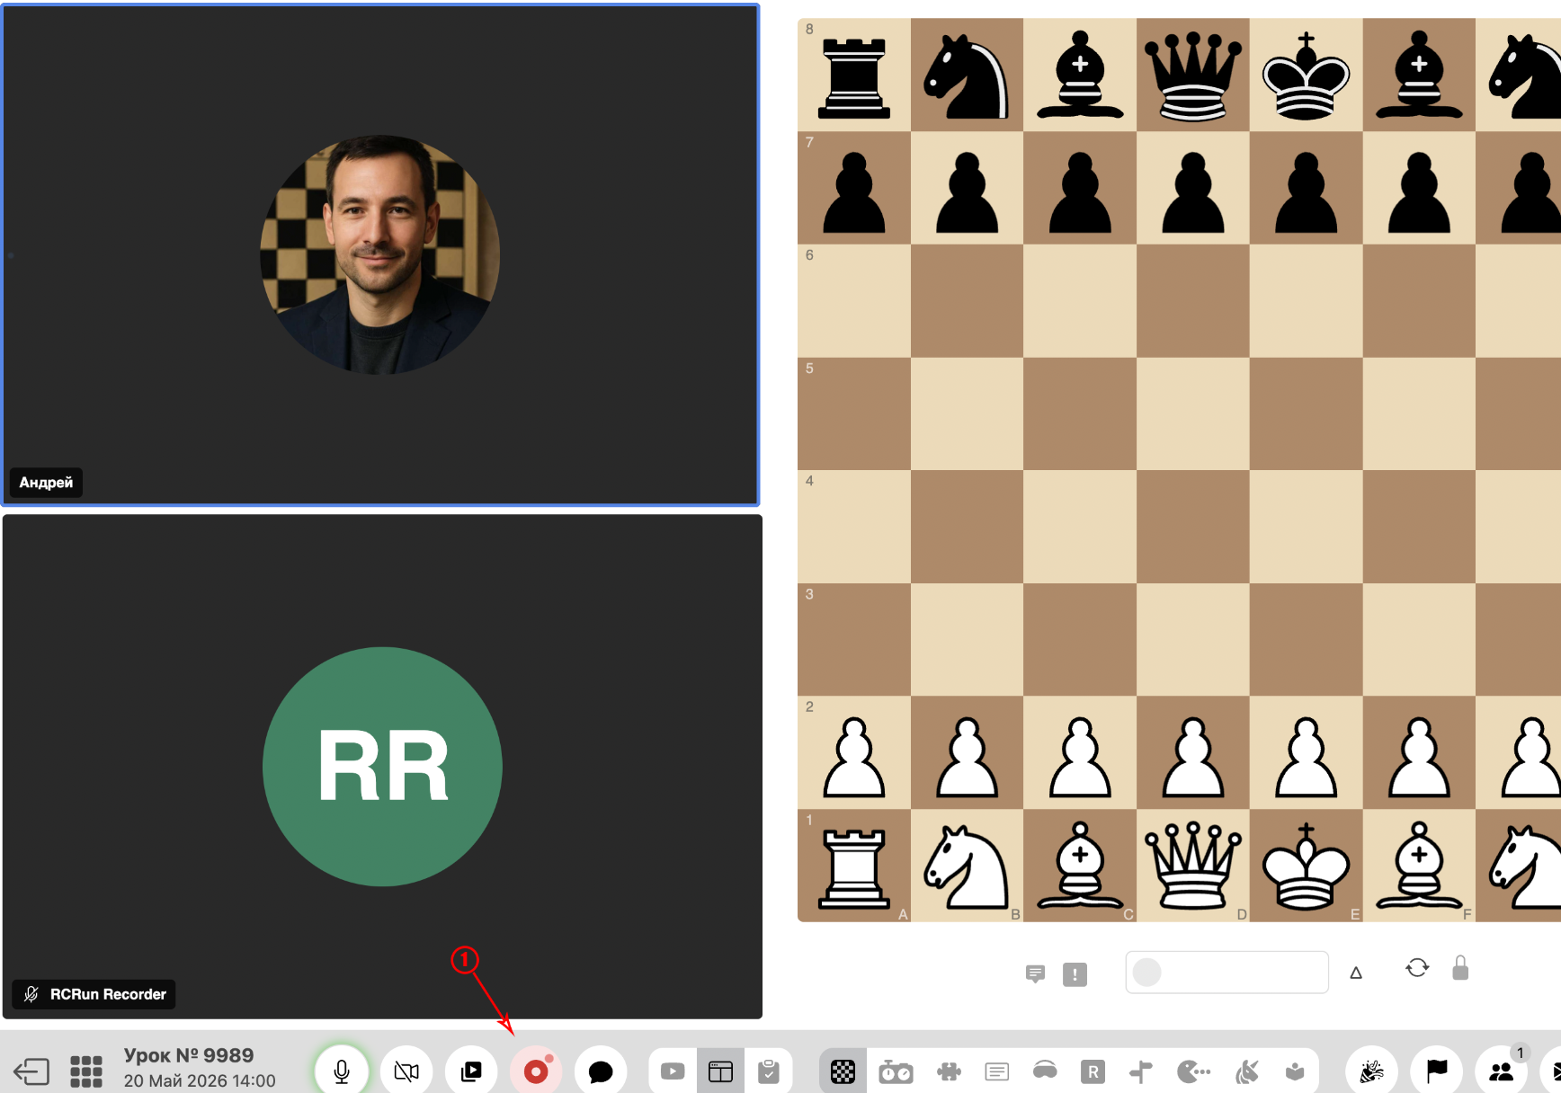
Task: Click the date 20 Май 2026 14:00
Action: tap(200, 1080)
